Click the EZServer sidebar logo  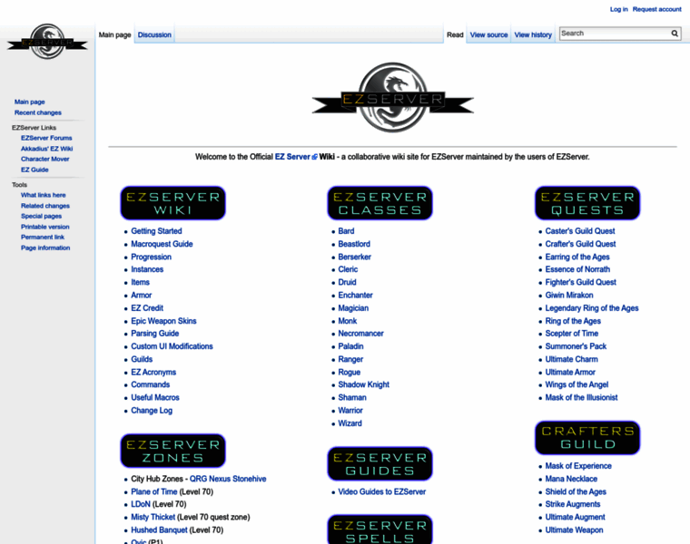point(47,42)
